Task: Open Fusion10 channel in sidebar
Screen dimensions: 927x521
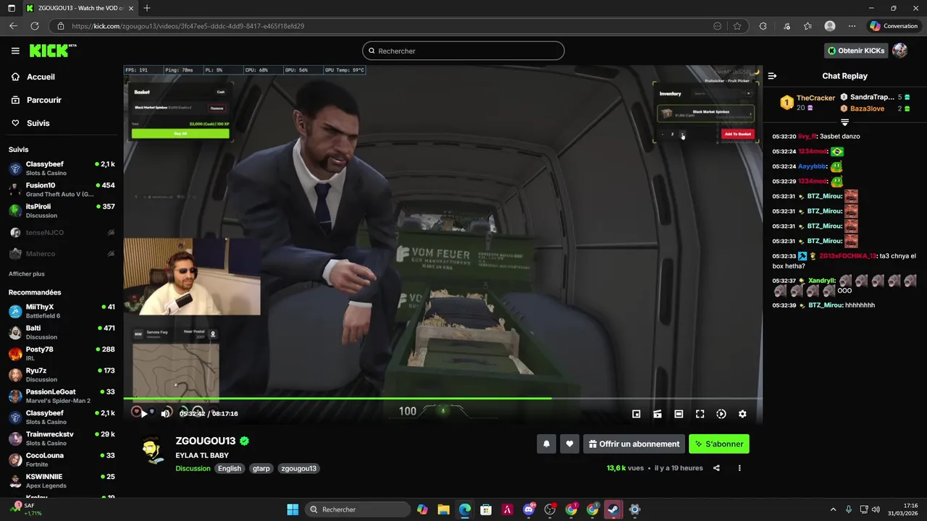Action: (62, 190)
